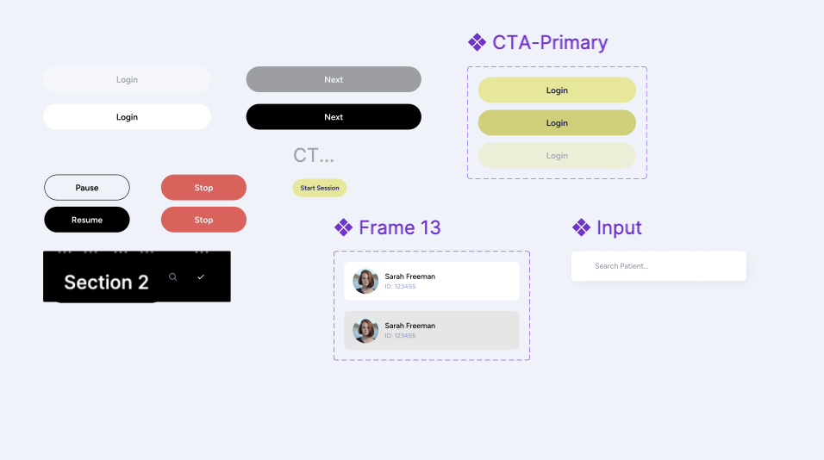Select the Frame 13 component title
824x460 pixels.
pos(399,227)
